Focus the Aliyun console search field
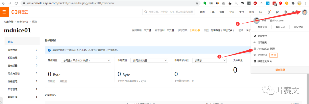Viewport: 309px width, 104px height. tap(169, 12)
